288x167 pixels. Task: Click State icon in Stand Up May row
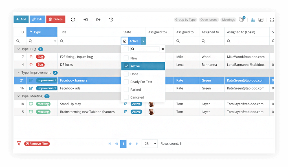point(126,104)
